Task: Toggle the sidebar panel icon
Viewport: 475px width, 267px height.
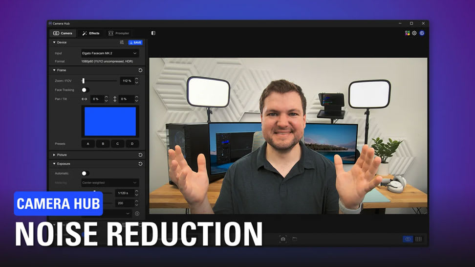Action: (x=153, y=33)
